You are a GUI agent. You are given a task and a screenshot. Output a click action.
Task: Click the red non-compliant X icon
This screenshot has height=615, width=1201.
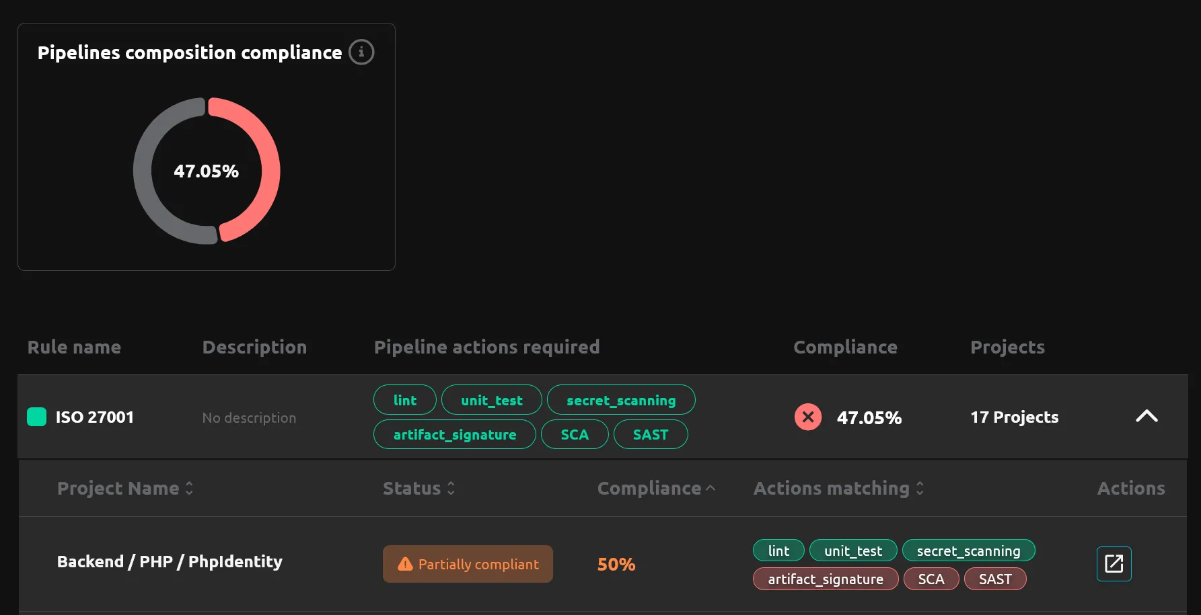[807, 417]
